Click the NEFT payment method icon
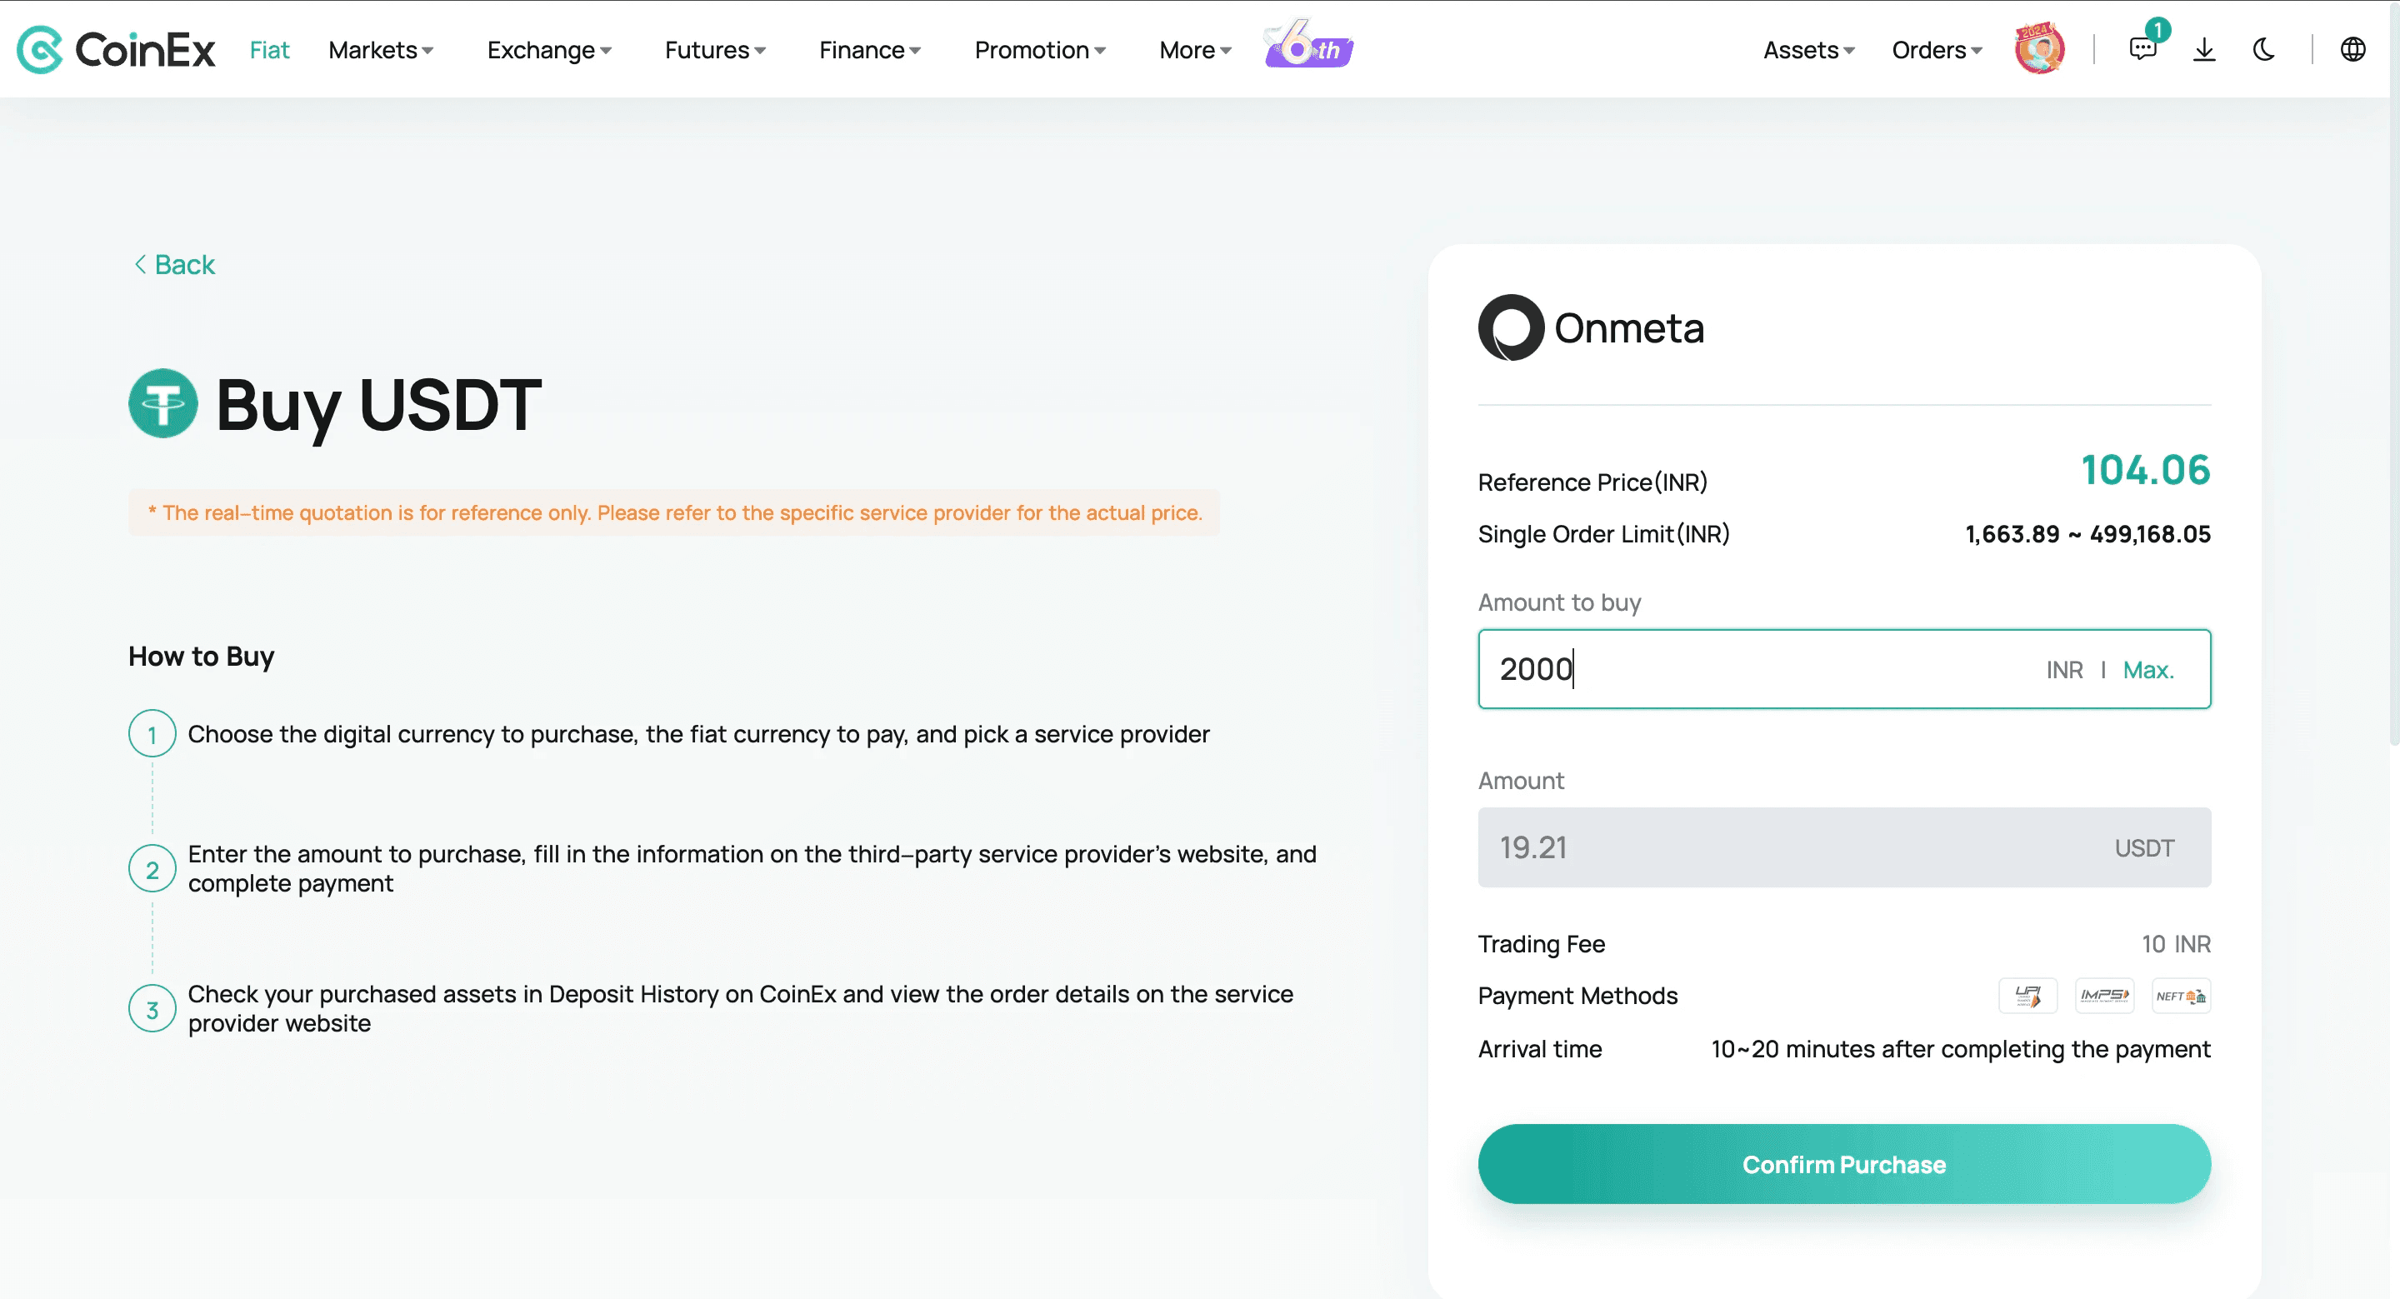 pos(2180,995)
